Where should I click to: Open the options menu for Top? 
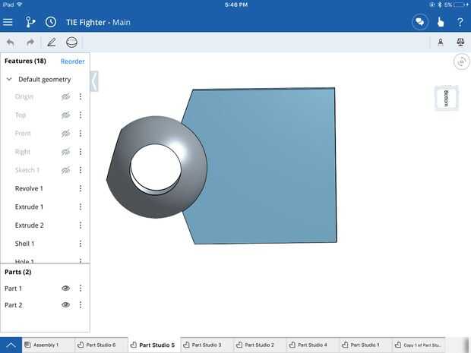[81, 115]
